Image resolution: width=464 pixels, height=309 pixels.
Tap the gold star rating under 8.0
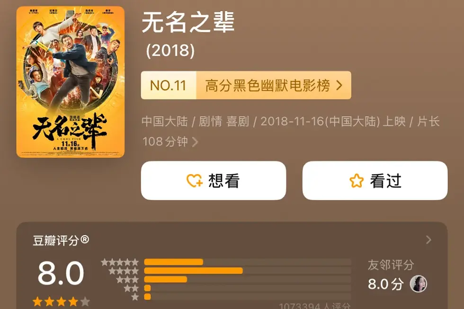tap(61, 301)
